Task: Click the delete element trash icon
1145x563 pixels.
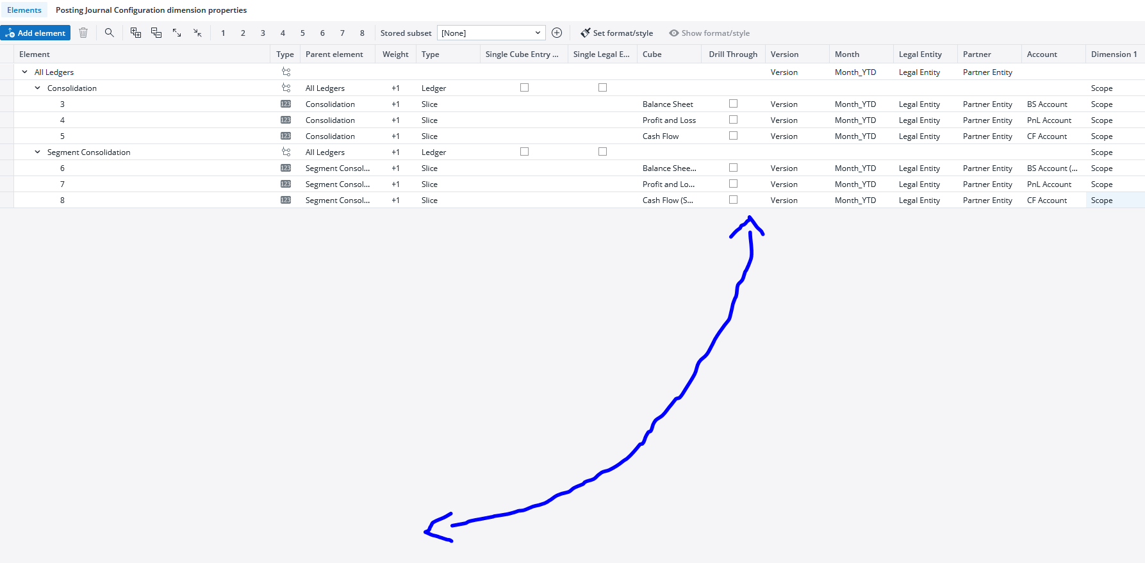Action: pos(83,33)
